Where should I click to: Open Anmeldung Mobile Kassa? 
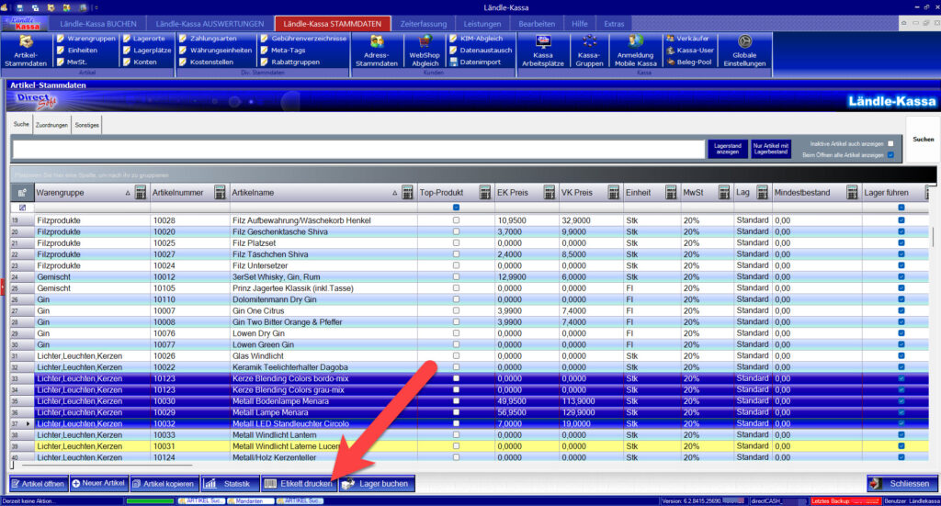tap(636, 51)
